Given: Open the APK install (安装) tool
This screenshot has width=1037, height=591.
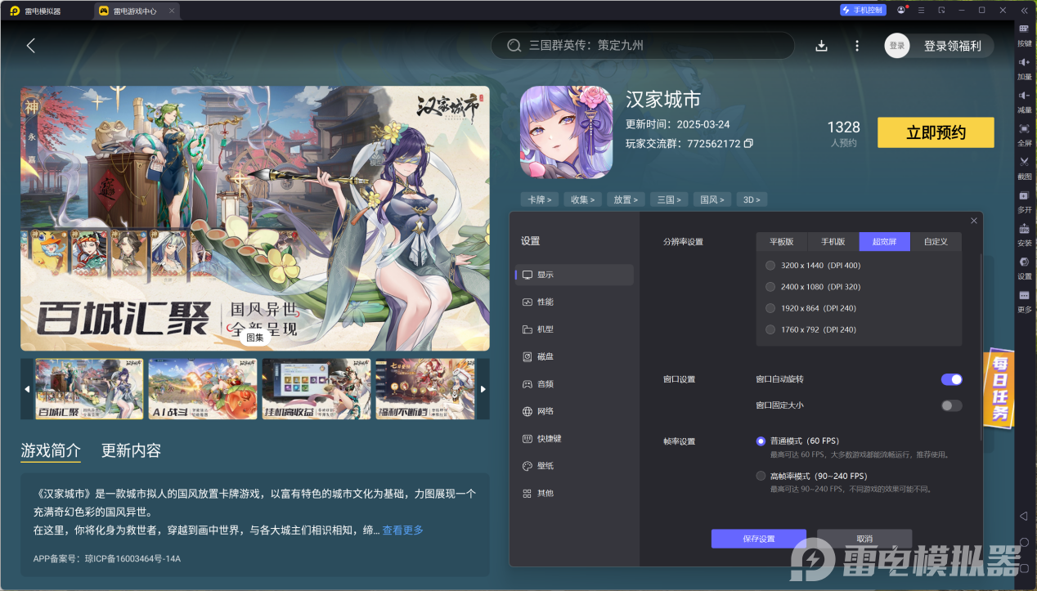Looking at the screenshot, I should tap(1024, 236).
